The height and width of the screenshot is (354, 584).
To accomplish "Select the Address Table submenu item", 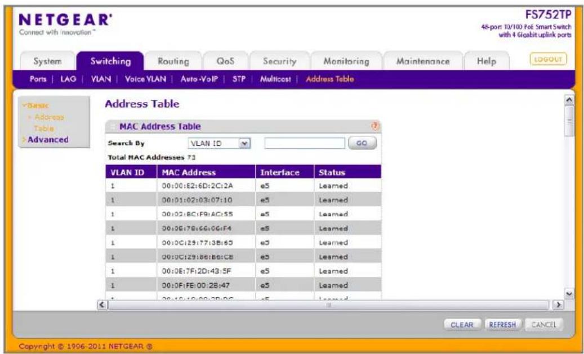I will click(329, 79).
